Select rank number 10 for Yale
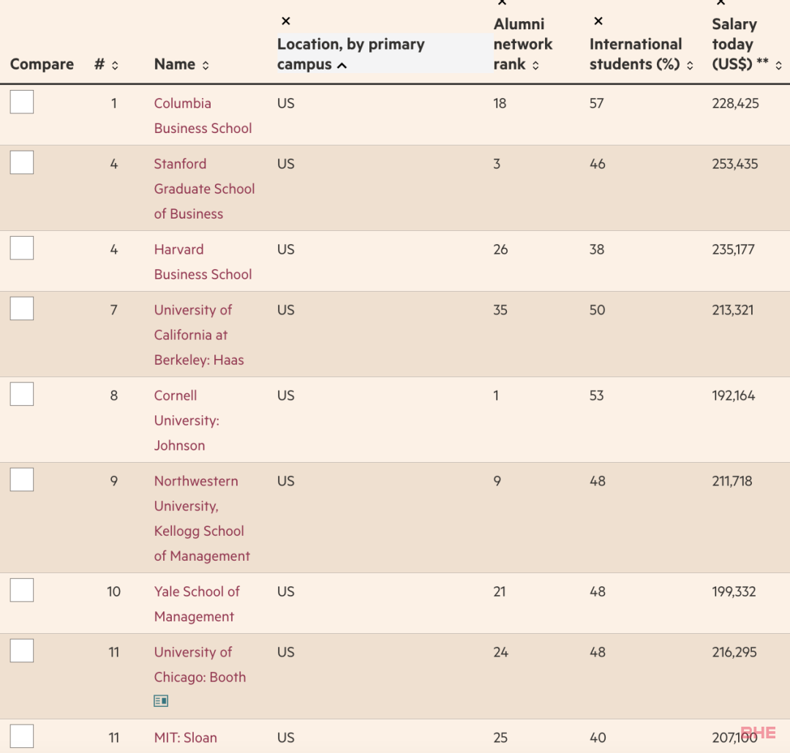Screen dimensions: 790x753 113,591
